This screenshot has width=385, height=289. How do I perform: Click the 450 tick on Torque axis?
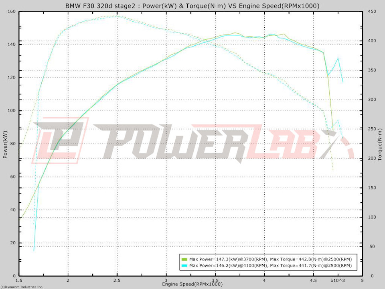372,12
